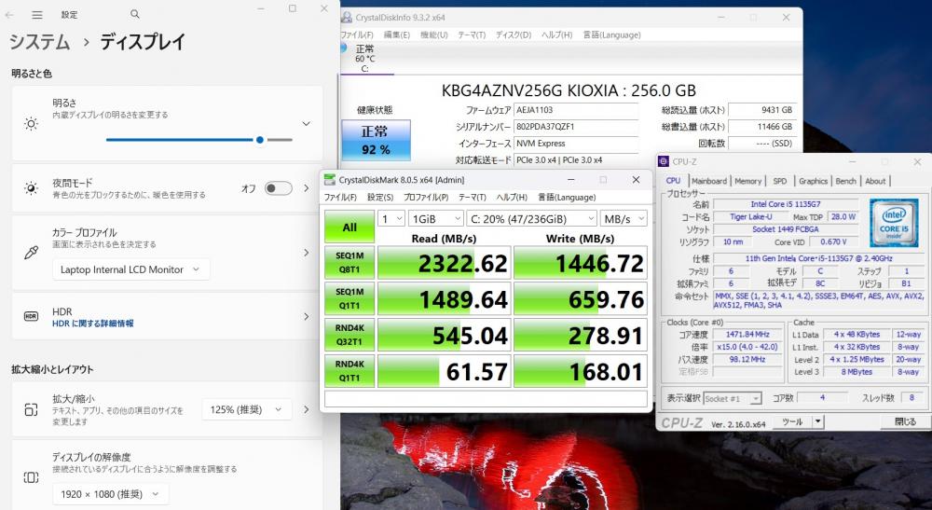Open the 1GiB test size dropdown
The width and height of the screenshot is (932, 510).
435,219
